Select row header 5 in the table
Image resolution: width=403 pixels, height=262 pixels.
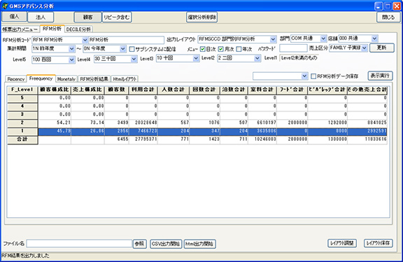point(22,98)
